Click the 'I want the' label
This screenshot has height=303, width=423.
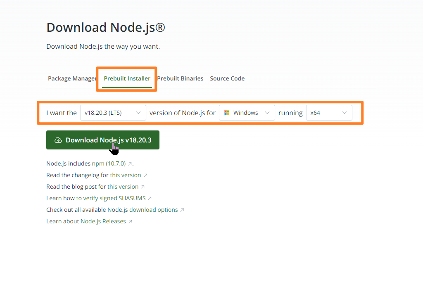coord(62,113)
